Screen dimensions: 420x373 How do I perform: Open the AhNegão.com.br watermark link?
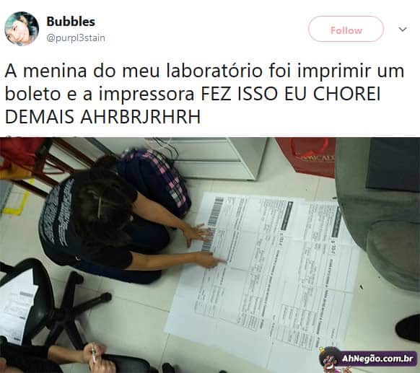coord(377,359)
